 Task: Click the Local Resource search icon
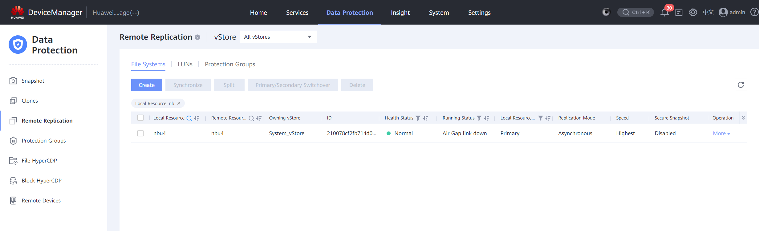coord(189,118)
